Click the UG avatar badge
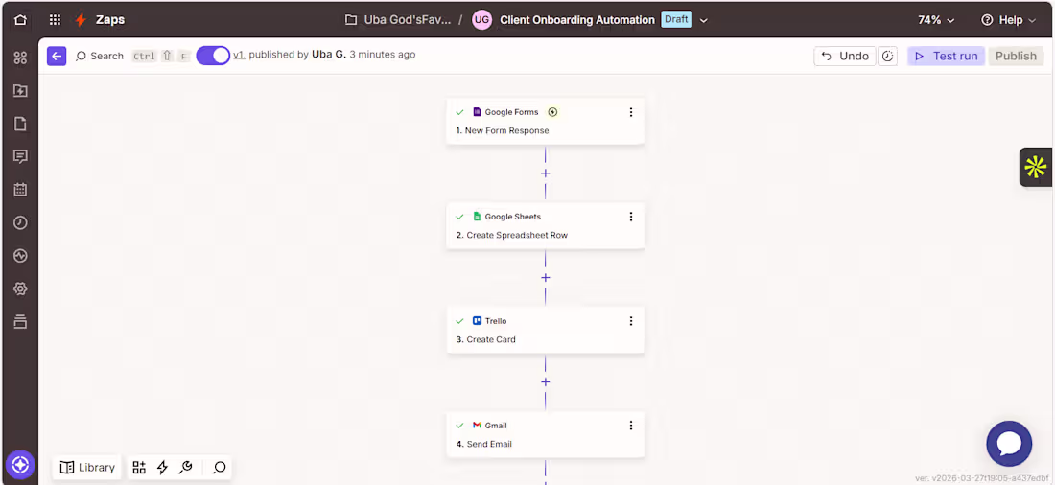 coord(481,20)
